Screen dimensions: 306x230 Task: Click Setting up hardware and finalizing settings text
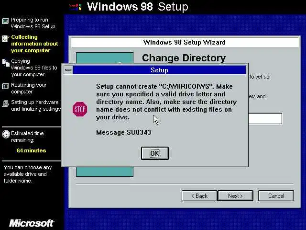[x=36, y=105]
